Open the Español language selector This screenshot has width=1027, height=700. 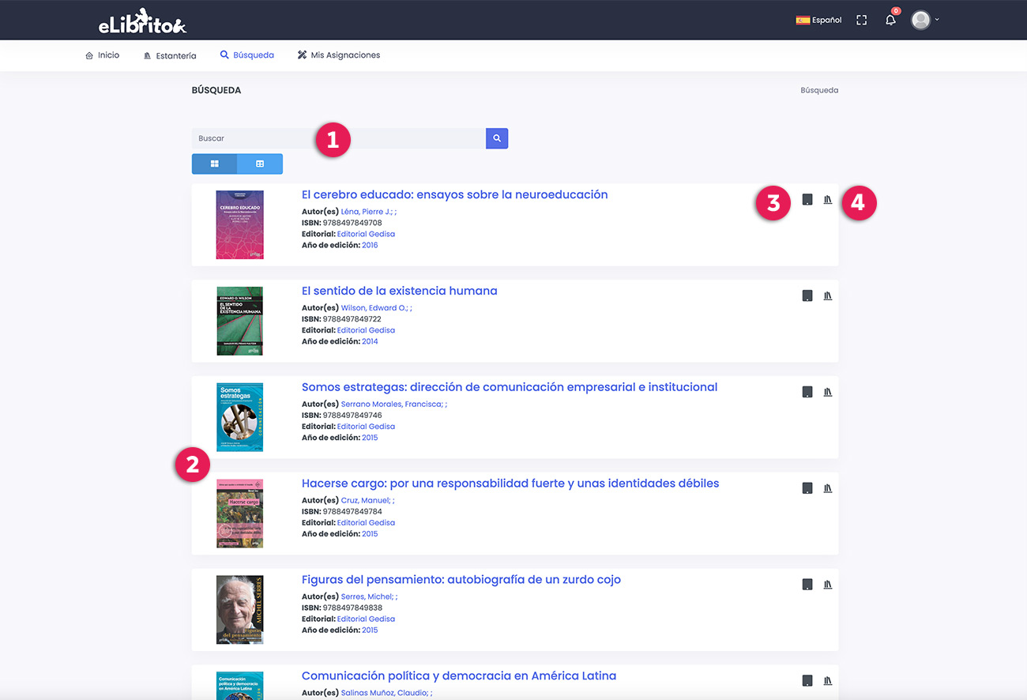[x=818, y=20]
